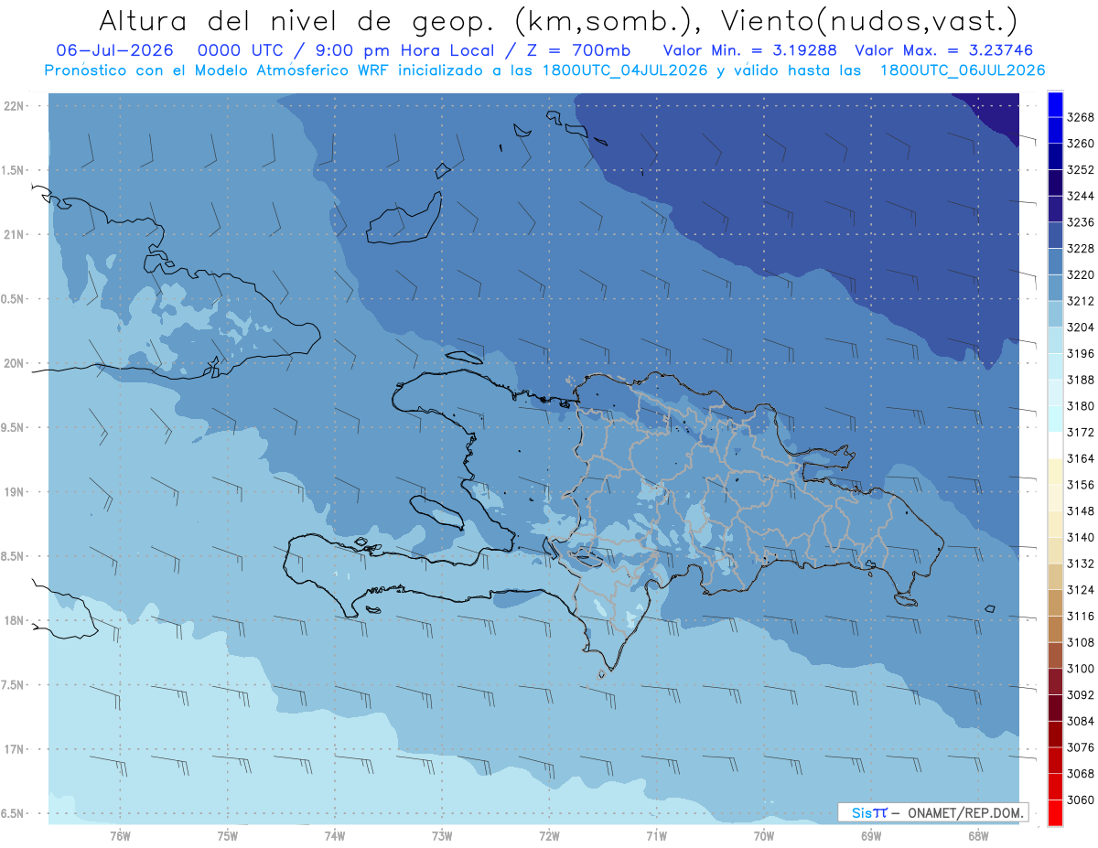Click the '76W' longitude label
Viewport: 1098px width, 848px height.
point(120,835)
